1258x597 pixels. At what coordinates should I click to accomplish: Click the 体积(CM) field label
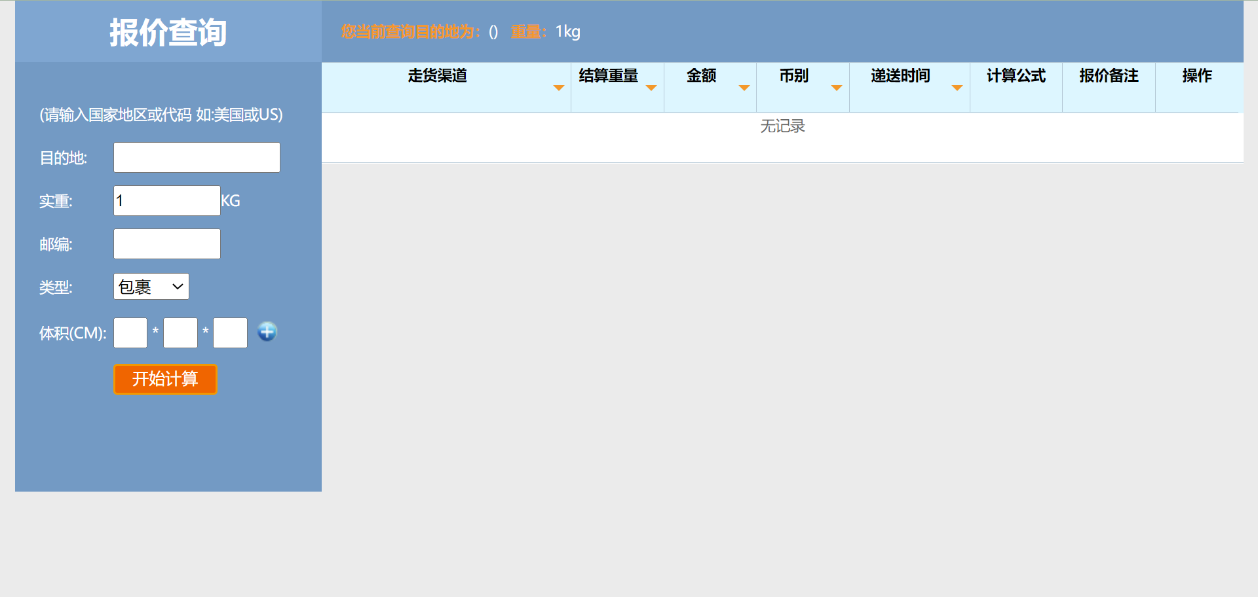(x=73, y=333)
